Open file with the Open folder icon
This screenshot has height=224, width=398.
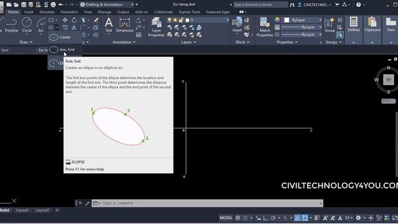tap(16, 4)
